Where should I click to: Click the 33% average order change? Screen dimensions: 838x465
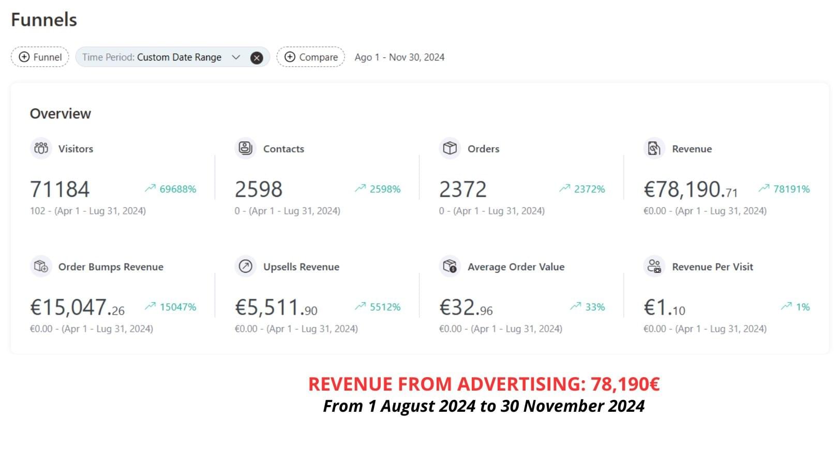coord(595,307)
